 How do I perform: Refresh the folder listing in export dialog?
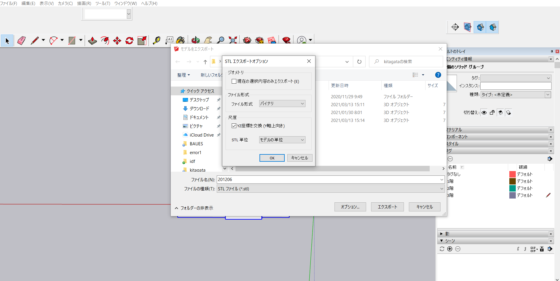point(359,62)
